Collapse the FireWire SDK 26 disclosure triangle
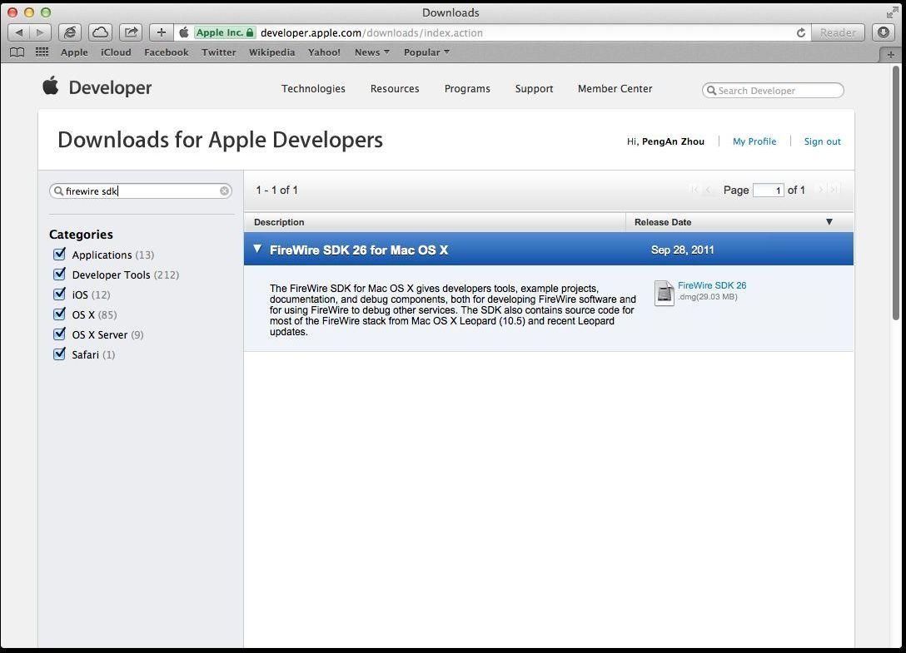This screenshot has width=906, height=653. (x=258, y=249)
